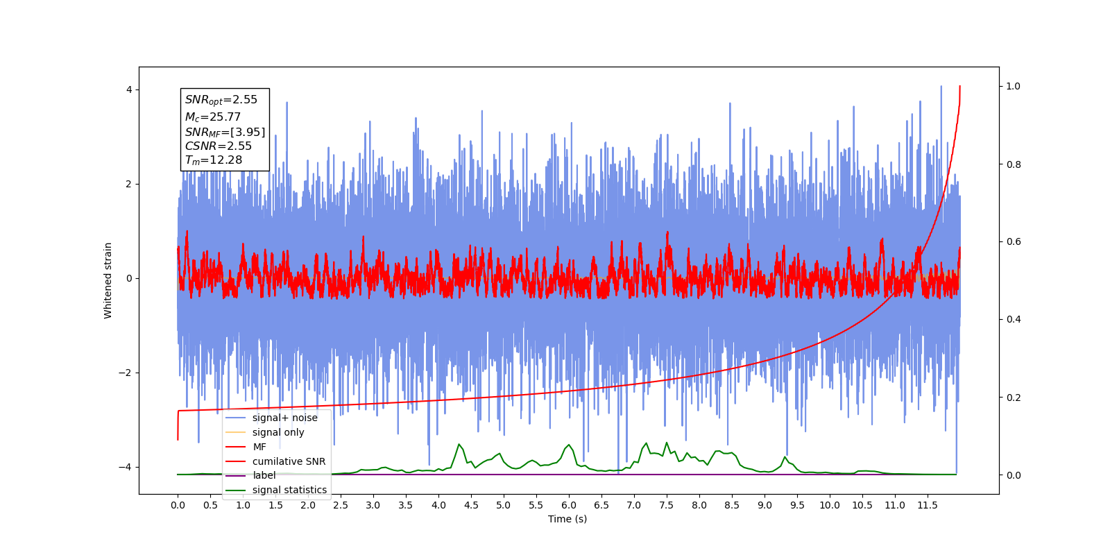
Task: Click the 7.0 tick on the time axis
Action: point(634,505)
